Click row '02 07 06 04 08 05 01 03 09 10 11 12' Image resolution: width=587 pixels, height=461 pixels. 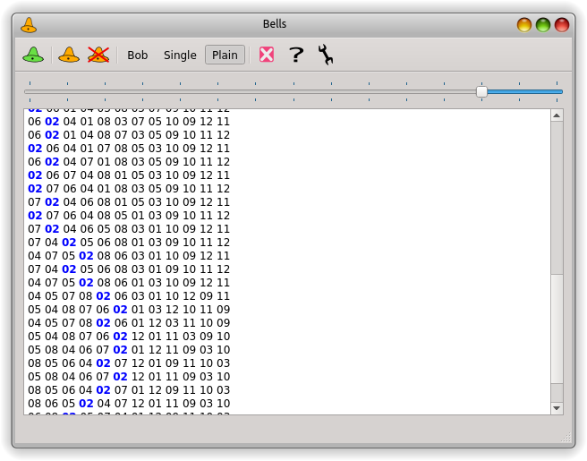[129, 216]
